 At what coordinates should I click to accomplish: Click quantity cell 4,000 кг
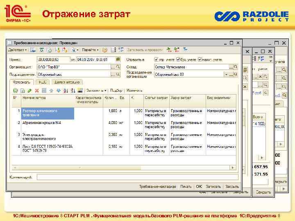click(113, 123)
